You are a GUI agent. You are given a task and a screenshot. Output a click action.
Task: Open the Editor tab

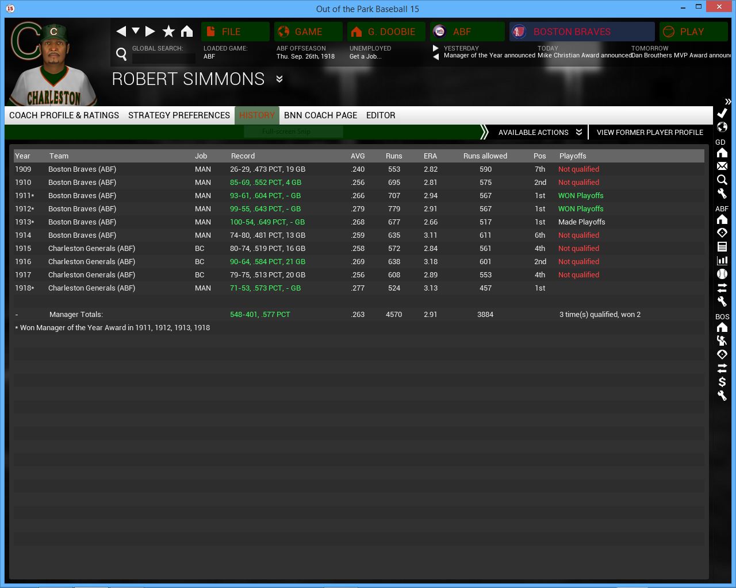pyautogui.click(x=381, y=115)
